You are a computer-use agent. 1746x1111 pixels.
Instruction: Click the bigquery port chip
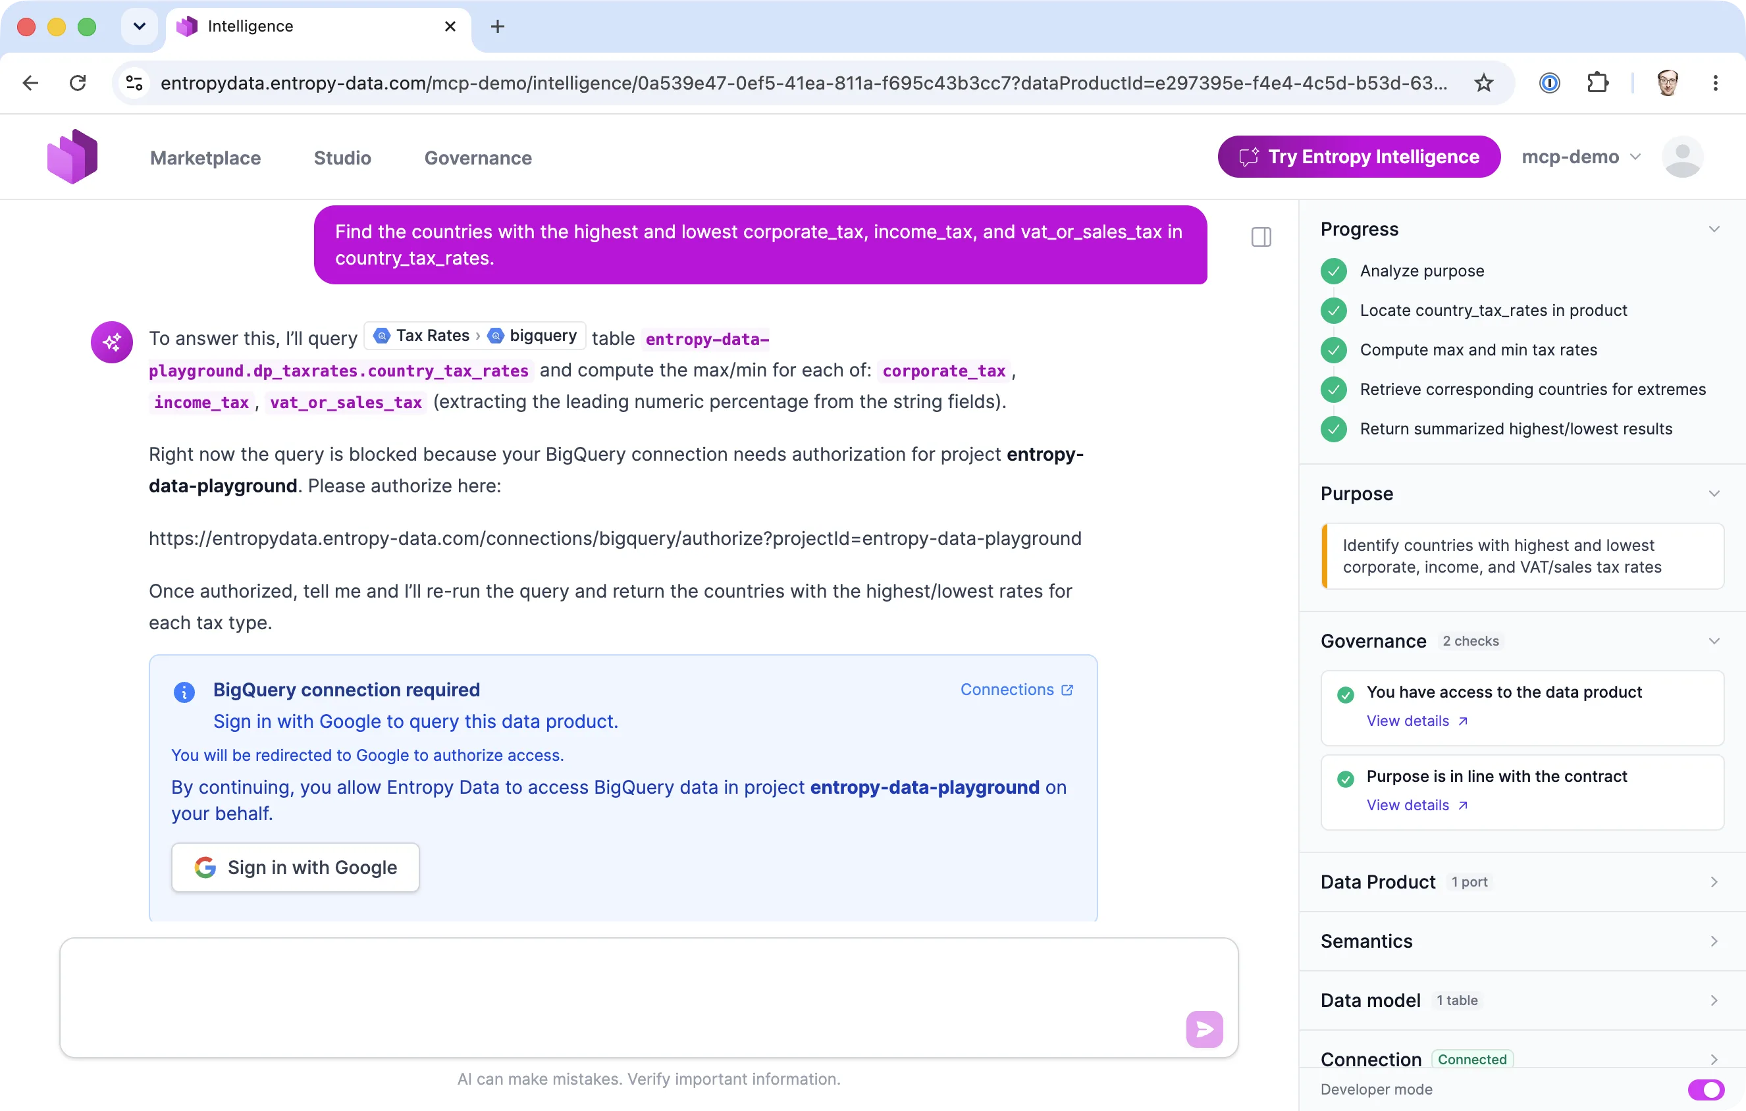pos(532,336)
